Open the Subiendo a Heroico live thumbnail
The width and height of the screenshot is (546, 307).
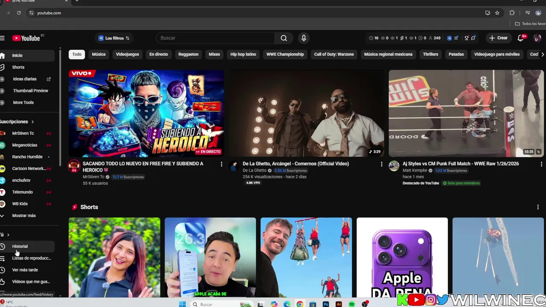[x=146, y=113]
